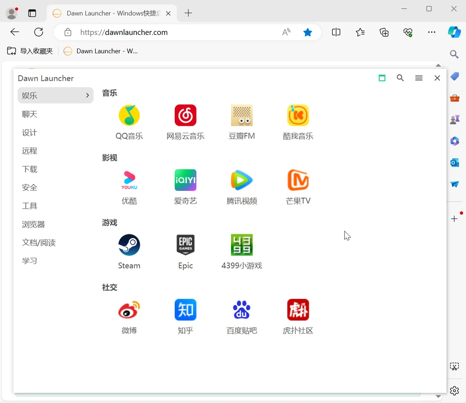Launch 爱奇艺 iQIYI icon
Image resolution: width=466 pixels, height=403 pixels.
pos(185,180)
